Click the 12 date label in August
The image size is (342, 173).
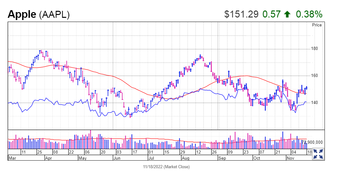[x=198, y=152]
